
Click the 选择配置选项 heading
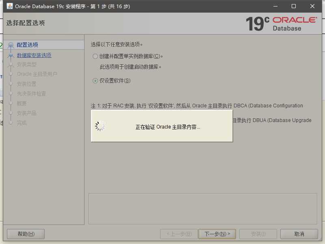(x=26, y=23)
